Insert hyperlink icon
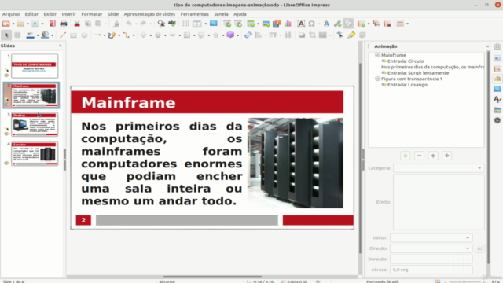The height and width of the screenshot is (283, 503). [x=337, y=24]
